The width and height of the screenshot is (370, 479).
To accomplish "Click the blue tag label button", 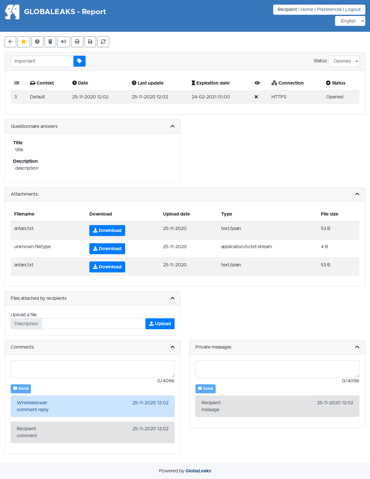I will 79,61.
